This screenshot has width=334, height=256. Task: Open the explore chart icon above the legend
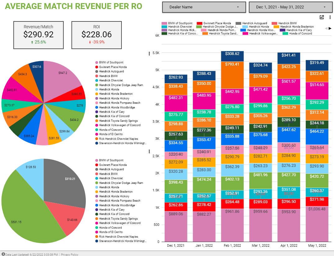tap(322, 17)
